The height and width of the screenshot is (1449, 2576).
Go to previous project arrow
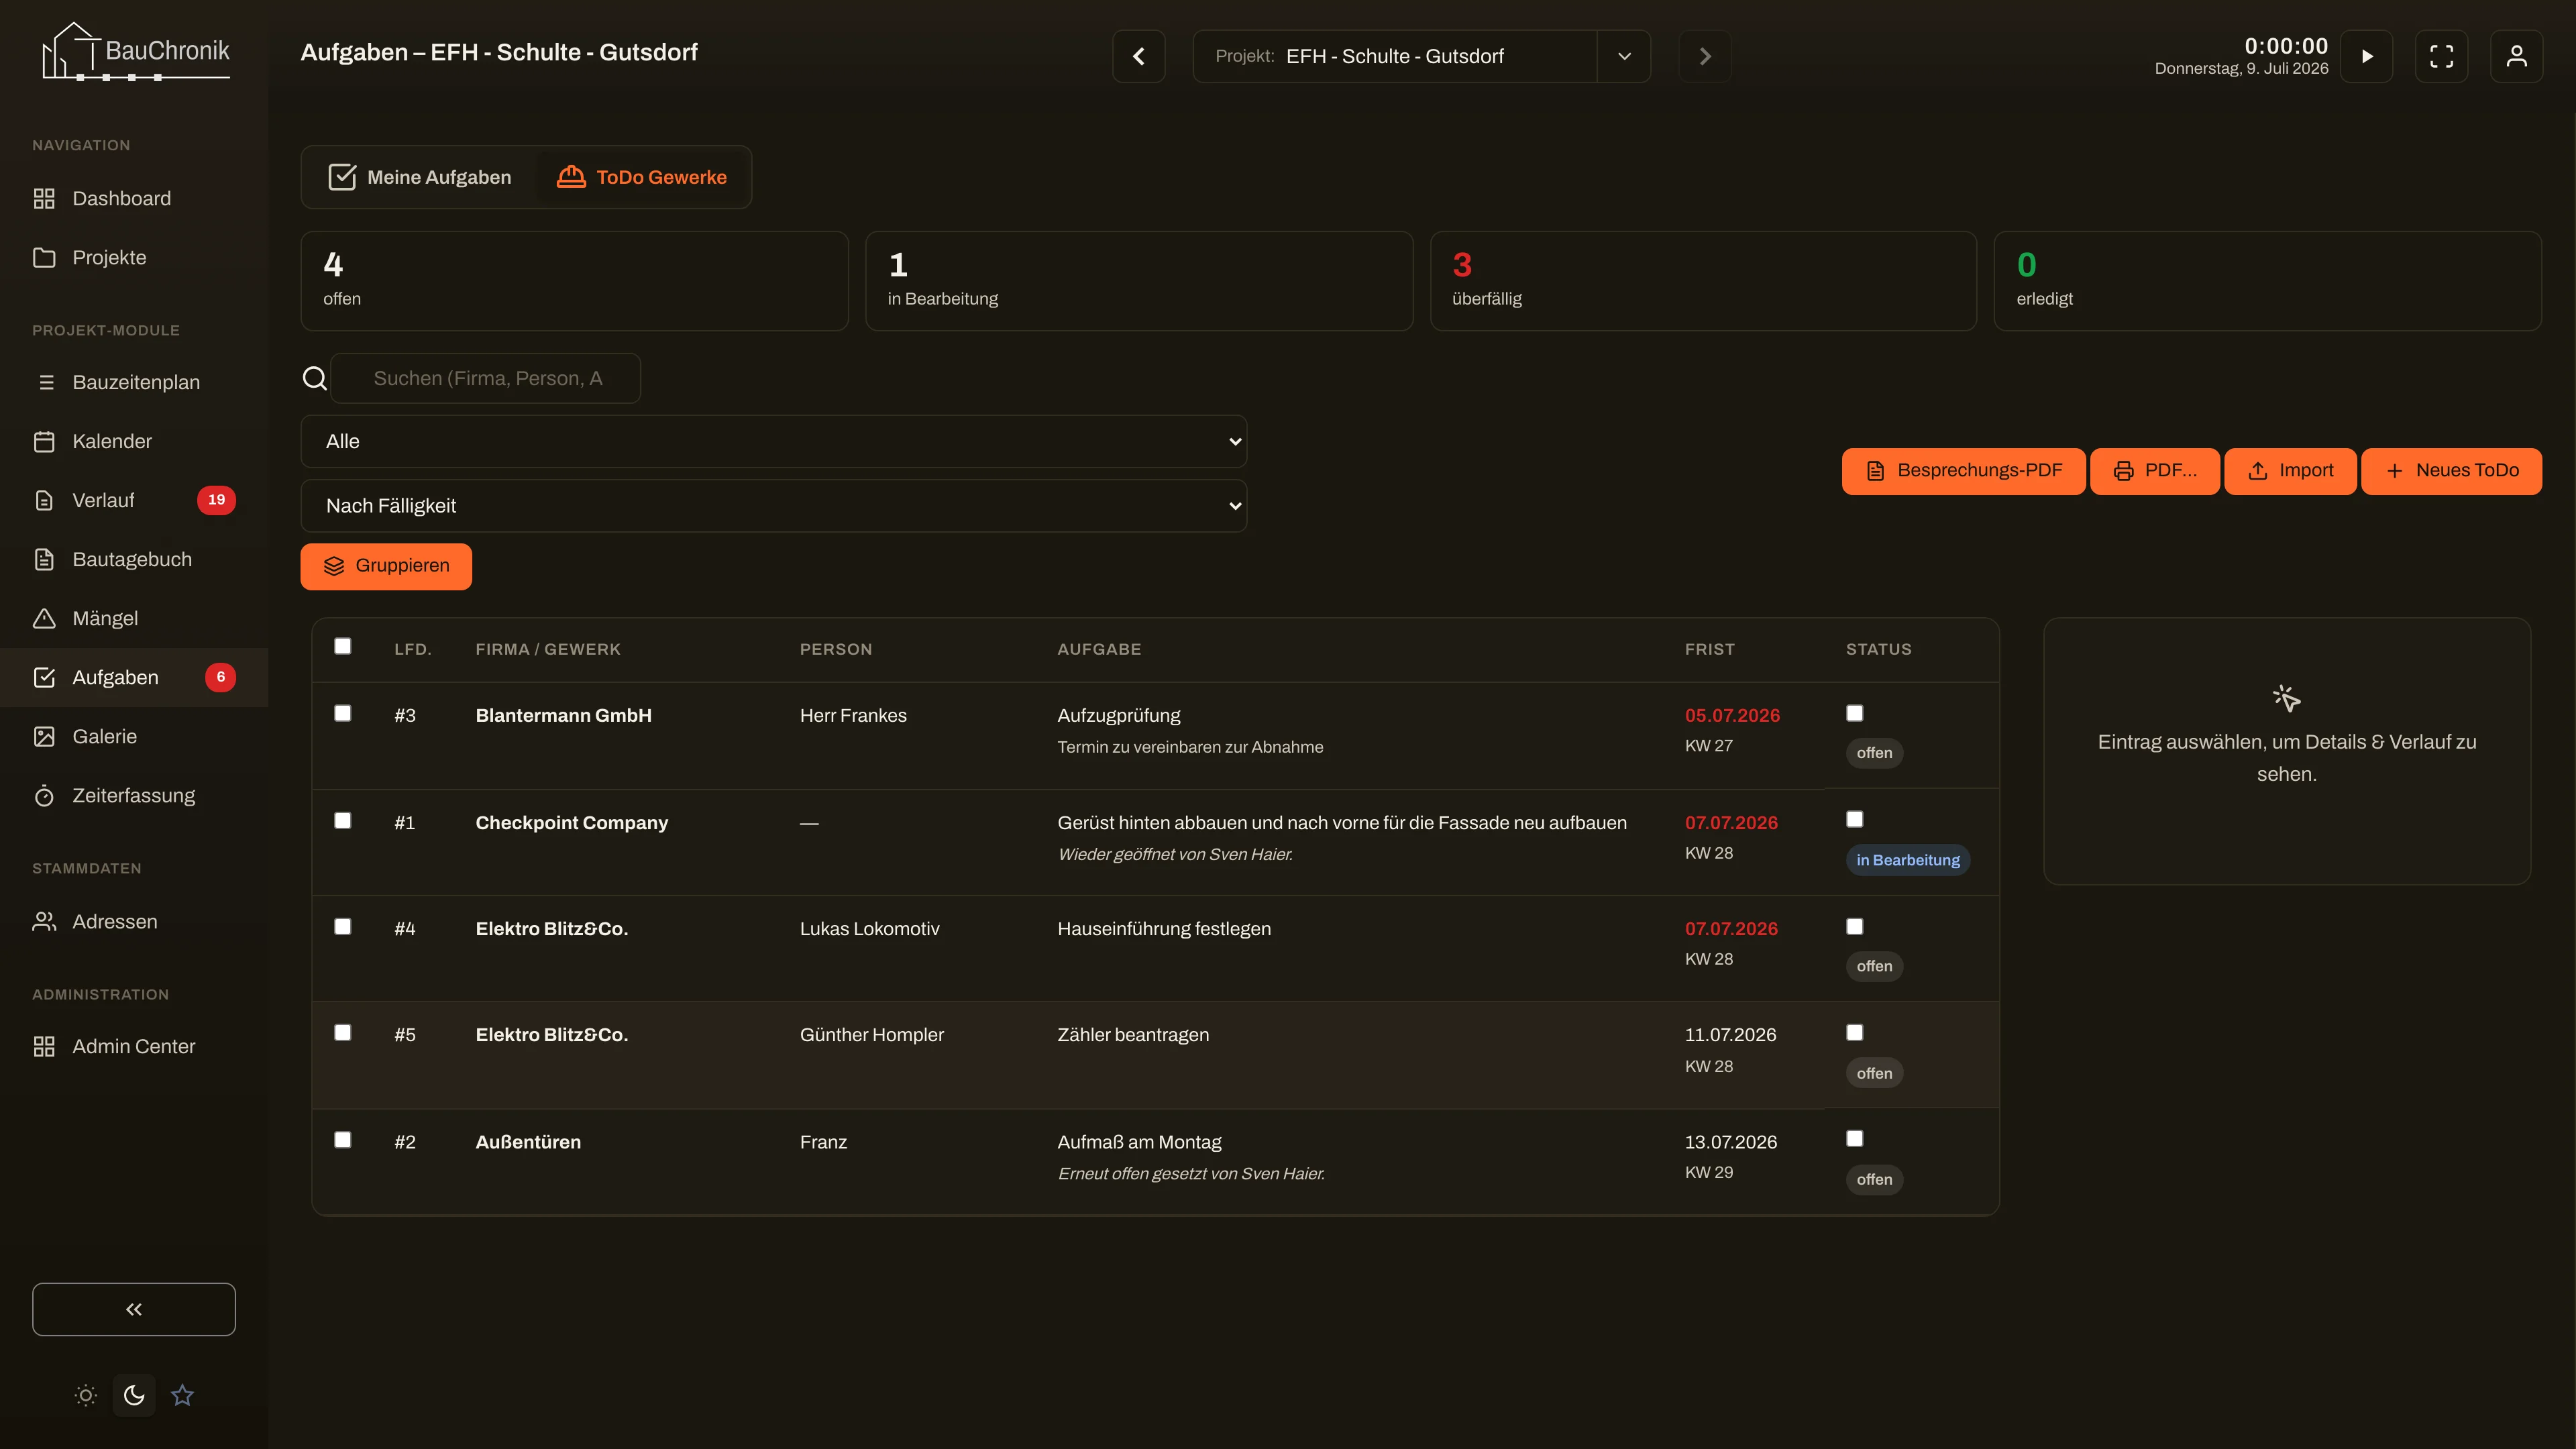(x=1139, y=56)
